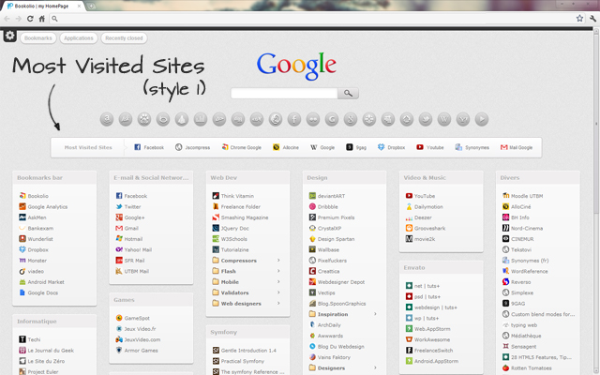This screenshot has width=600, height=375.
Task: Open the Bookmarks tab
Action: point(38,38)
